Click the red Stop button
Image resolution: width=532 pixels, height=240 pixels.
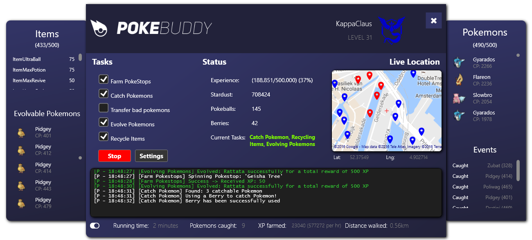click(115, 156)
